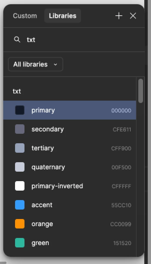
Task: Click the search field containing txt
Action: pos(74,40)
